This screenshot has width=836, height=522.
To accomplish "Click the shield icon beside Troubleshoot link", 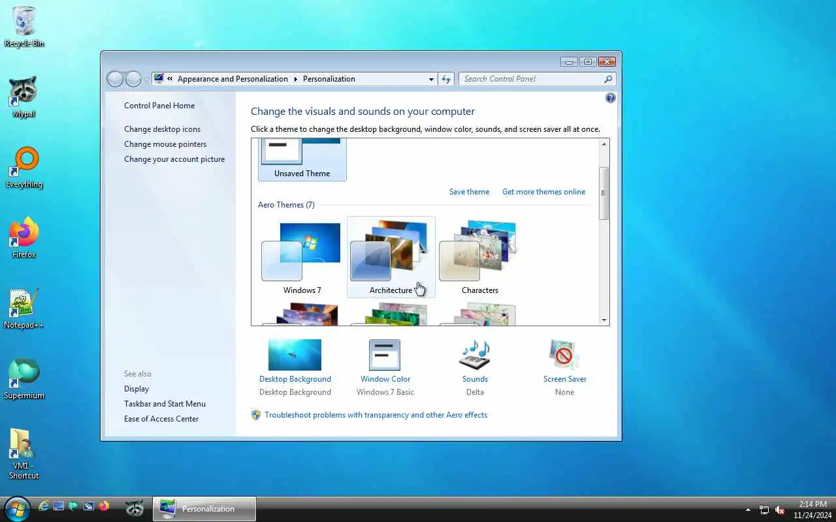I will coord(256,415).
